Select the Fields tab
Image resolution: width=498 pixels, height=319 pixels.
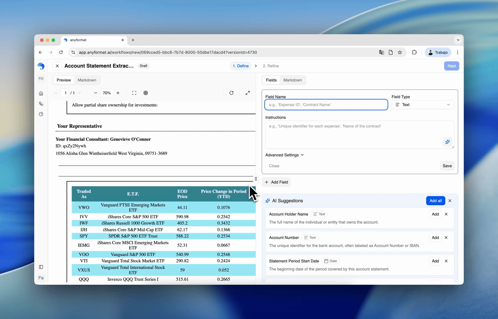tap(271, 80)
